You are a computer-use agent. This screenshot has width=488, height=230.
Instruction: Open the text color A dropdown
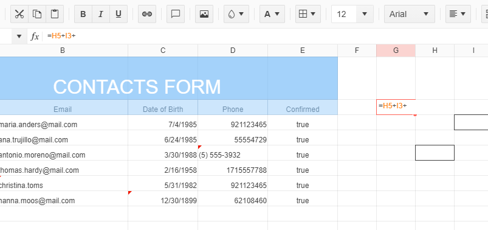(272, 14)
